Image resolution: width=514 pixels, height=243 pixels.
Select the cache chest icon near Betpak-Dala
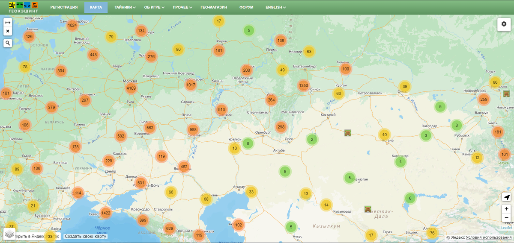(x=368, y=209)
